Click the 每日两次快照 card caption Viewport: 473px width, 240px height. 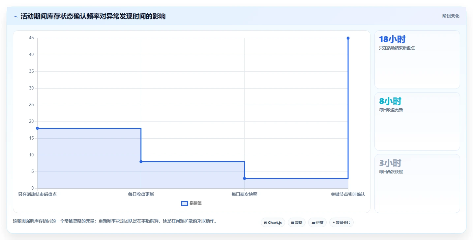pos(391,172)
